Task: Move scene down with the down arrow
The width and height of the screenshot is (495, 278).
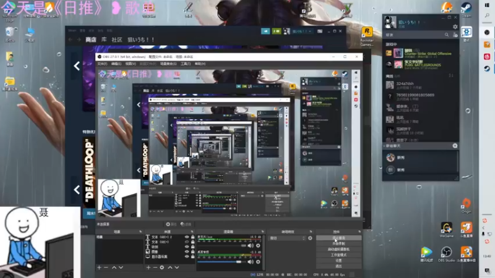Action: [121, 267]
